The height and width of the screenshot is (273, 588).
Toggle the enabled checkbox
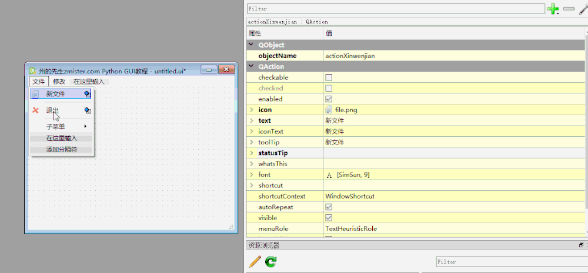click(x=329, y=99)
